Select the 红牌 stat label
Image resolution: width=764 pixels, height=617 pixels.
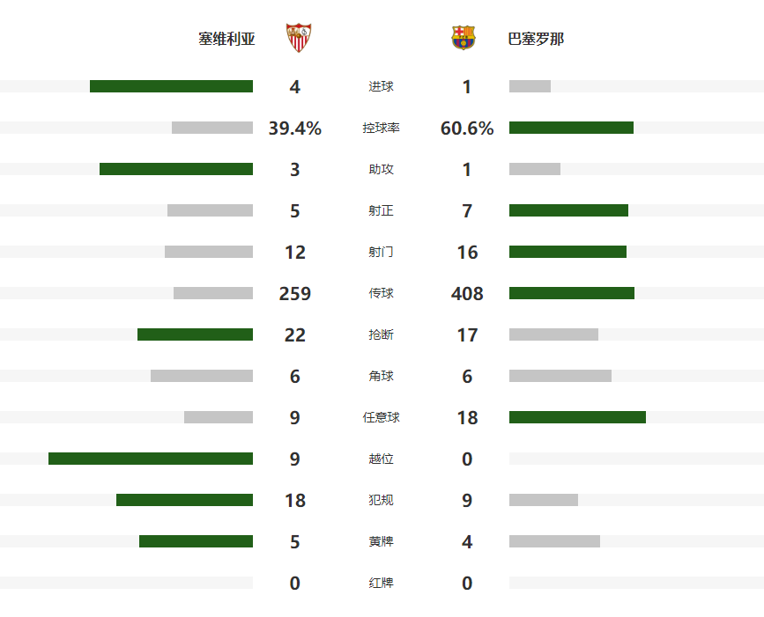coord(381,583)
